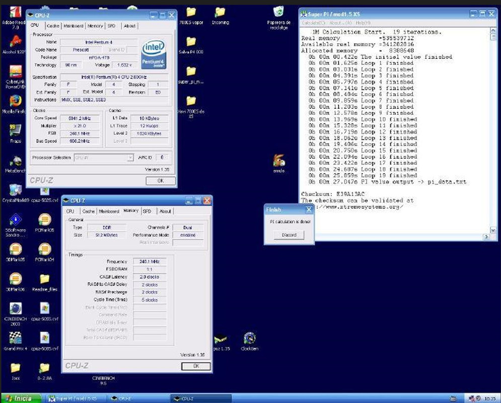
Task: Open About tab in upper CPU-Z window
Action: pyautogui.click(x=129, y=26)
